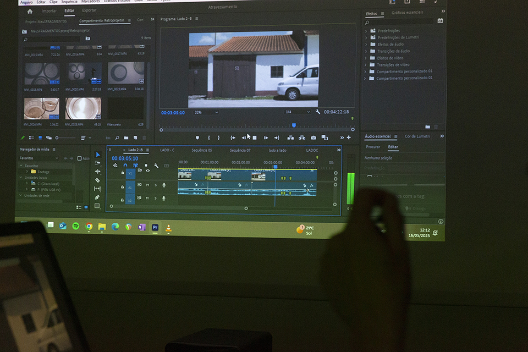Open timeline display settings wrench icon
This screenshot has height=352, width=528.
[156, 166]
